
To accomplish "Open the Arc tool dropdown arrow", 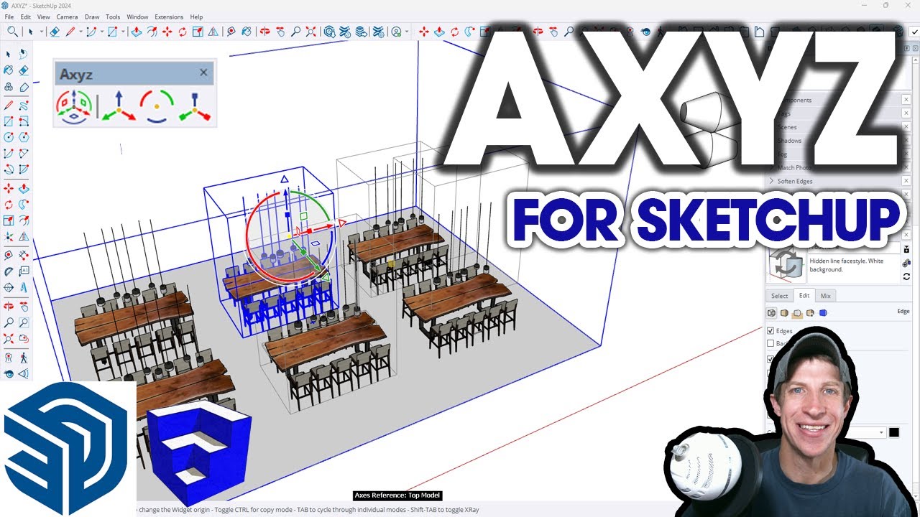I will click(x=101, y=32).
